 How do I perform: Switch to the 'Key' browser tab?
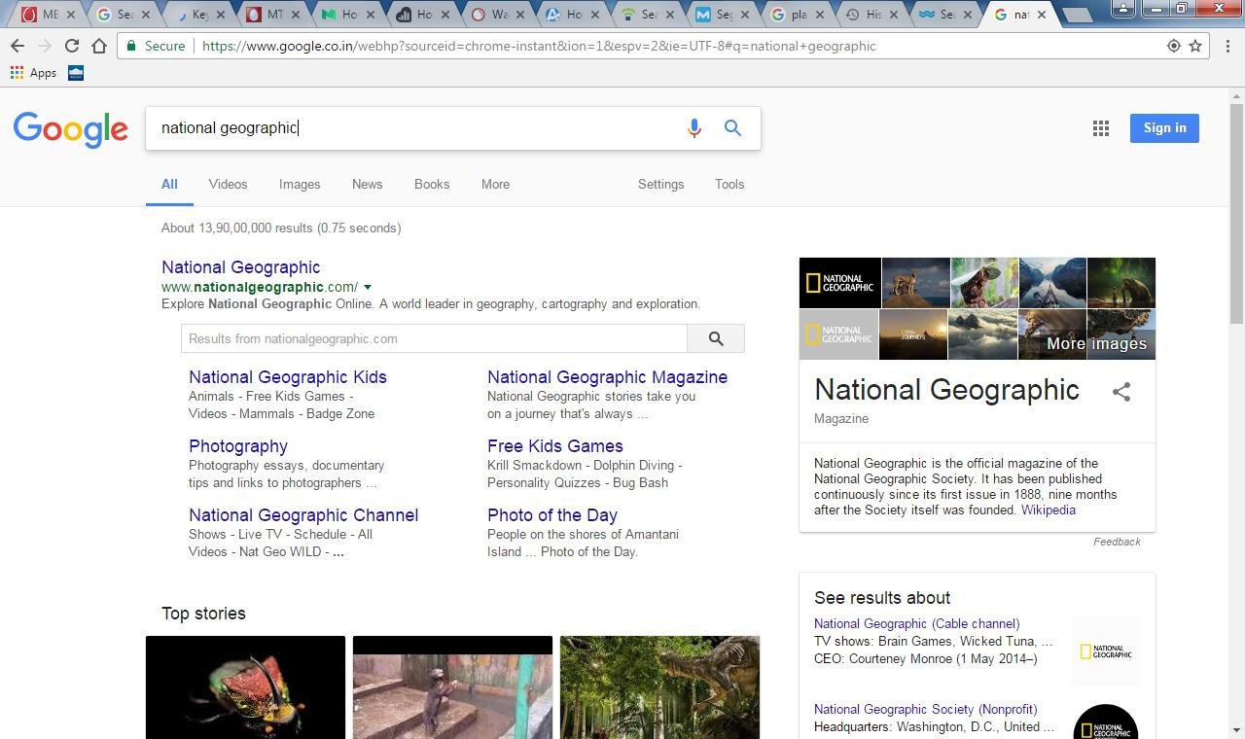pos(199,15)
